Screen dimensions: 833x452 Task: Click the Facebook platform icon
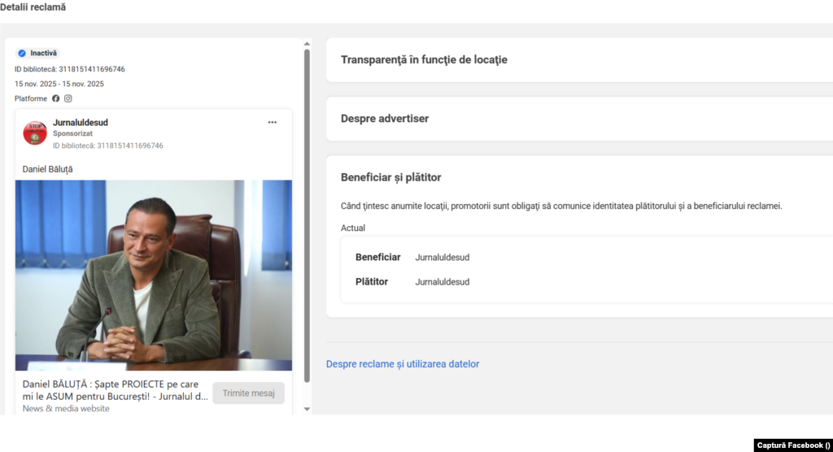pyautogui.click(x=56, y=98)
